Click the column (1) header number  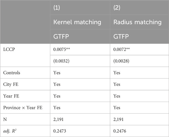click(x=57, y=8)
